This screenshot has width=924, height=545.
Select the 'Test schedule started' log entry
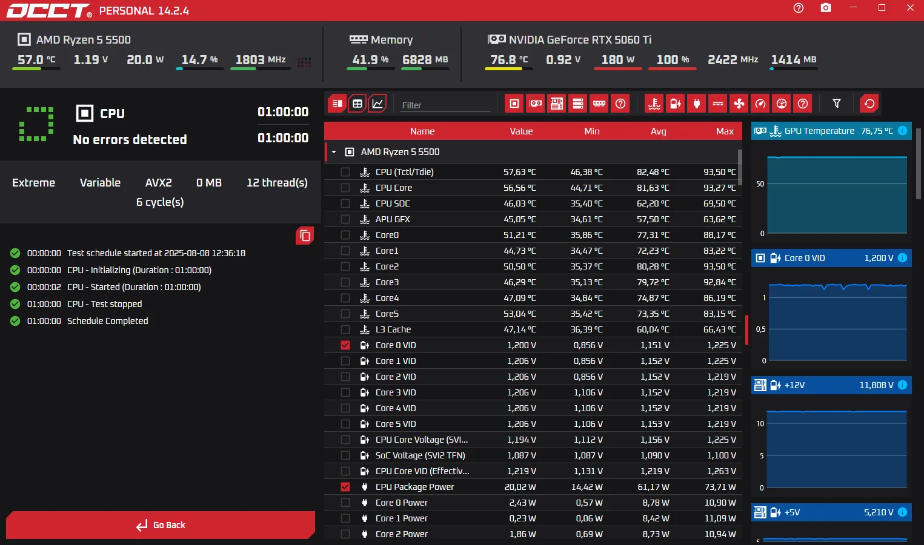pyautogui.click(x=156, y=253)
